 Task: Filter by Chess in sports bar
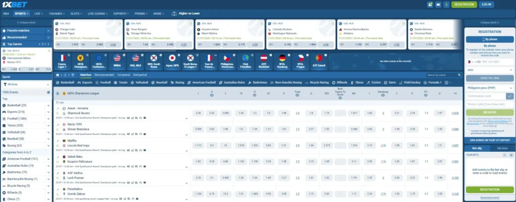pyautogui.click(x=357, y=83)
